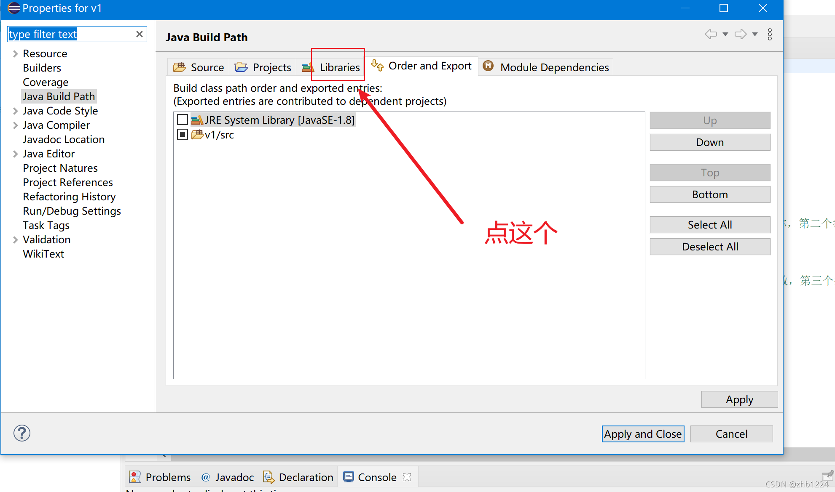Click the help question mark icon

tap(21, 433)
